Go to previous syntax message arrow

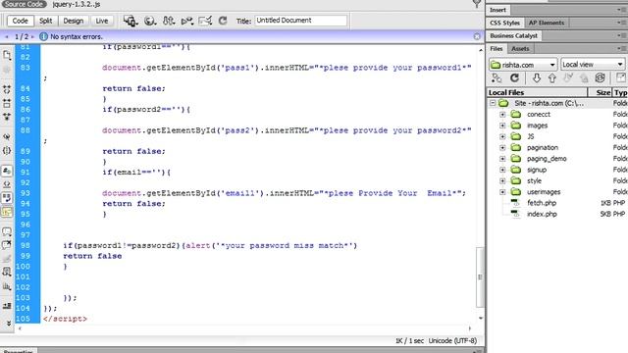point(7,37)
